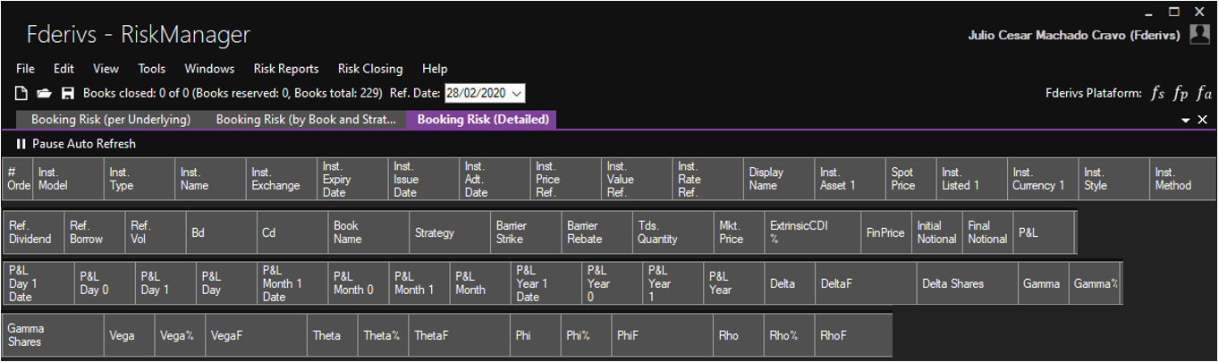The width and height of the screenshot is (1219, 362).
Task: Open the Risk Closing menu
Action: [x=370, y=69]
